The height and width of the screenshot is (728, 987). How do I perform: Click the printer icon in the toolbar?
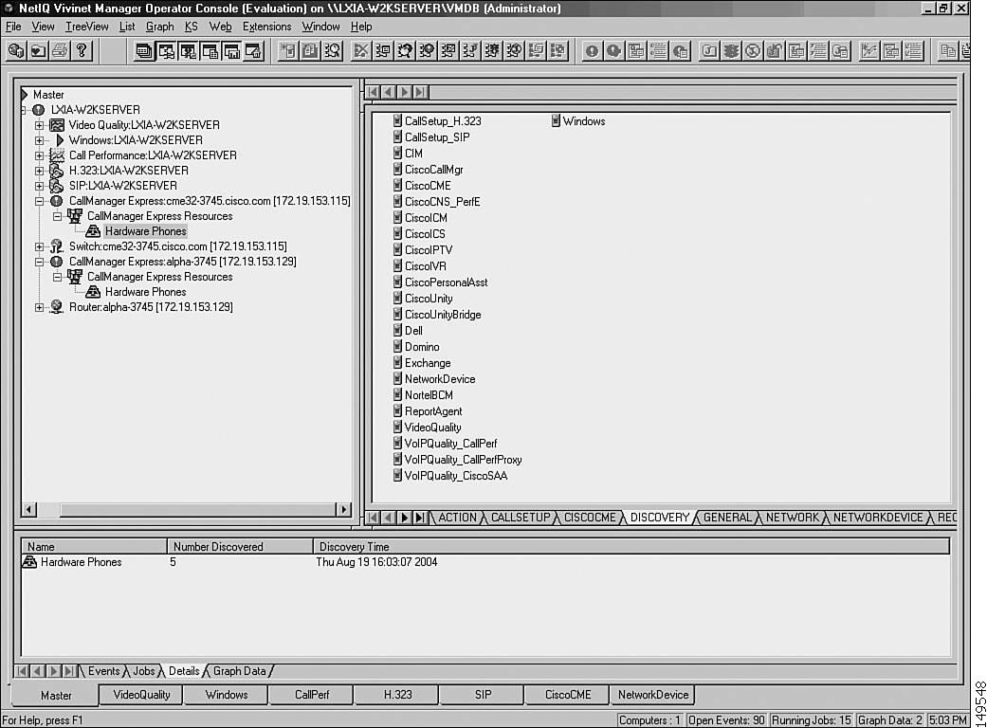pyautogui.click(x=60, y=51)
